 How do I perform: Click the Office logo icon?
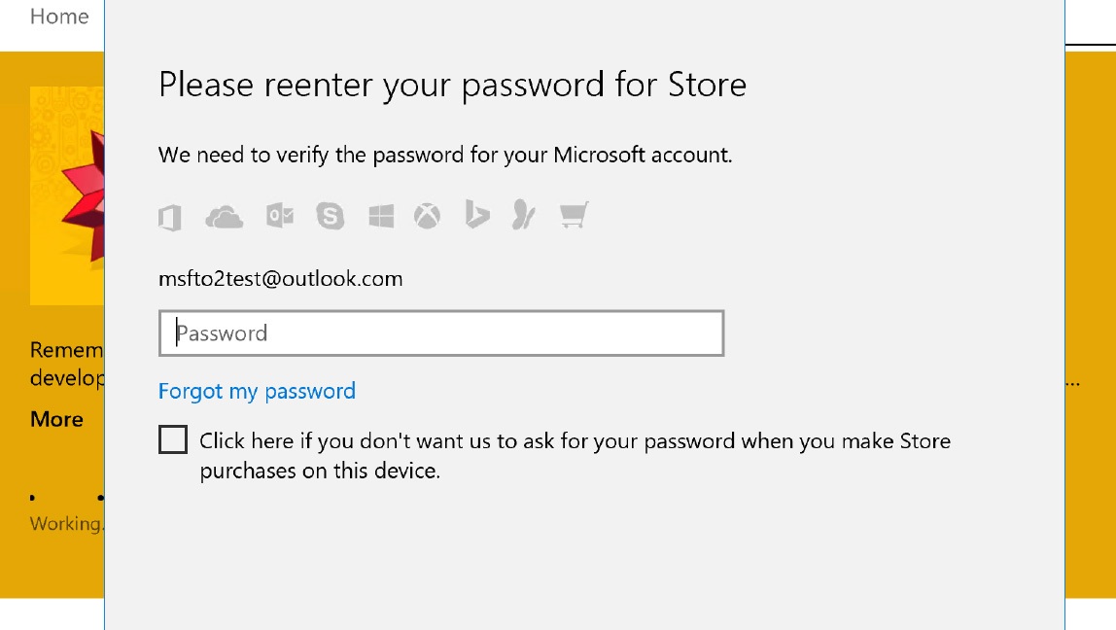(170, 217)
